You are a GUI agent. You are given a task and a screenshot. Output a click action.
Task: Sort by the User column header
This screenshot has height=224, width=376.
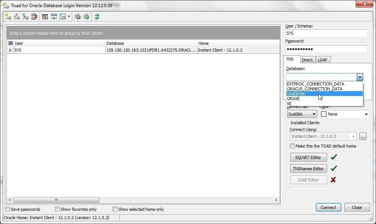click(59, 43)
